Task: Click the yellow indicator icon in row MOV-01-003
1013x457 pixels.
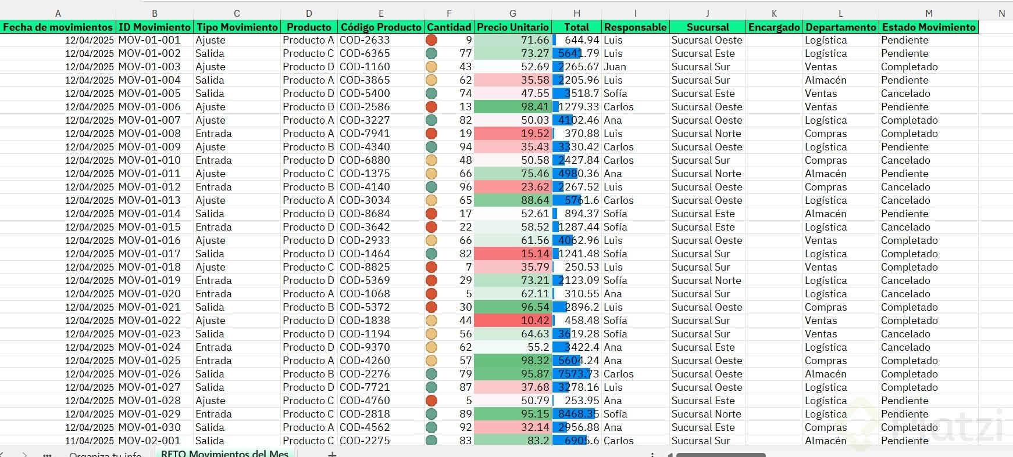Action: click(431, 67)
